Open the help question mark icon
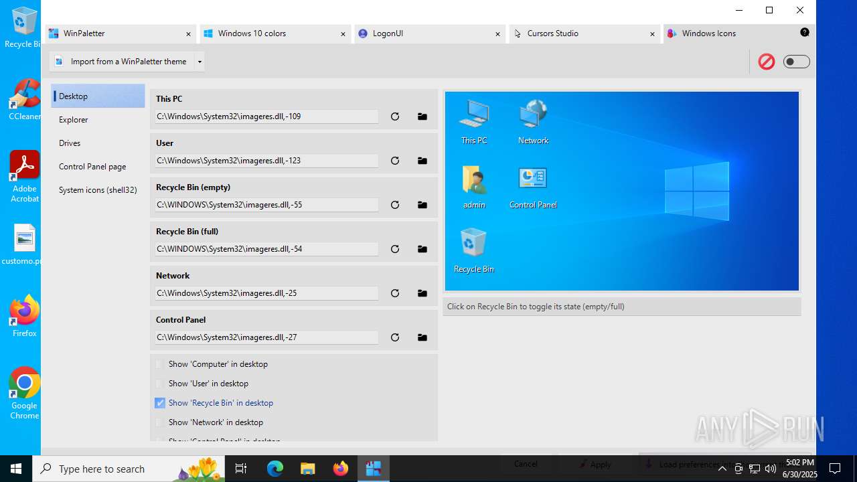This screenshot has height=482, width=857. pos(805,32)
